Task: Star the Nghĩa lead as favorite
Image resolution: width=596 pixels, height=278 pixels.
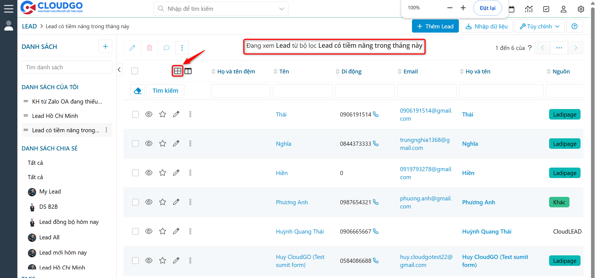Action: pyautogui.click(x=163, y=144)
